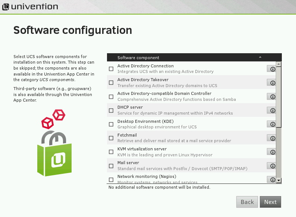
Task: Toggle sort arrow in Software component header
Action: 260,57
